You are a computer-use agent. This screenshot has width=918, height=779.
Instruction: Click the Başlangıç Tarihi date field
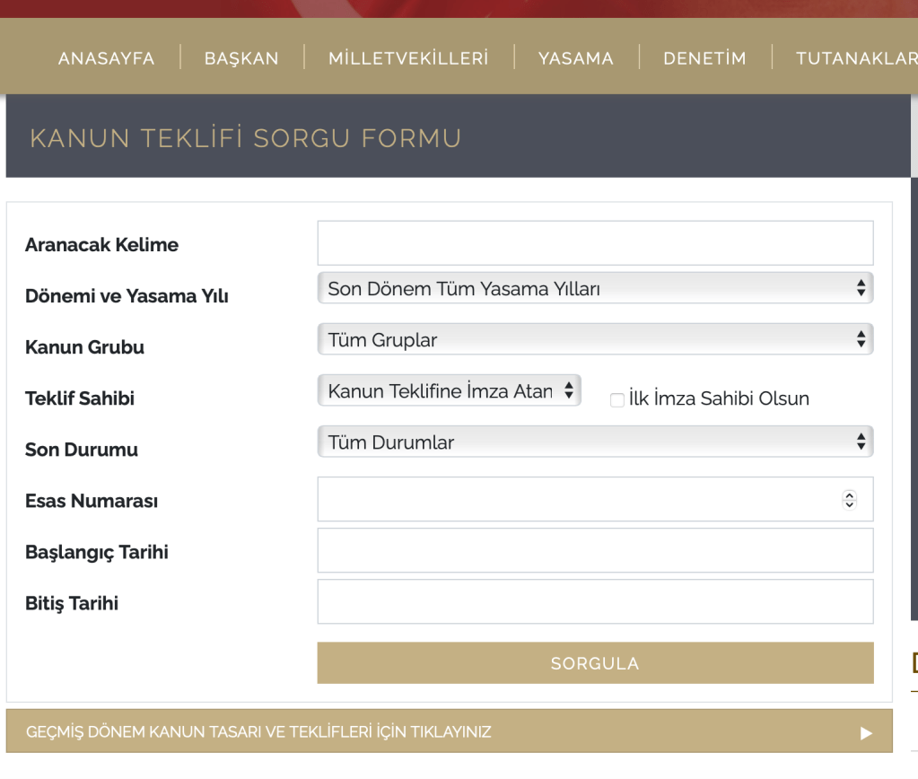tap(595, 551)
